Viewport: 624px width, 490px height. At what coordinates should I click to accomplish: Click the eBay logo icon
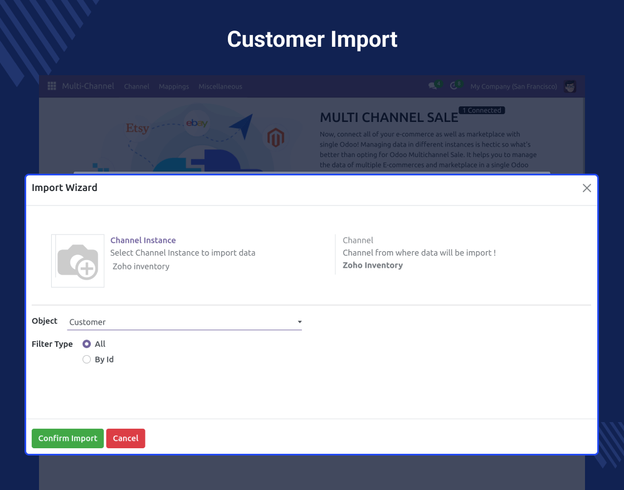[x=197, y=123]
